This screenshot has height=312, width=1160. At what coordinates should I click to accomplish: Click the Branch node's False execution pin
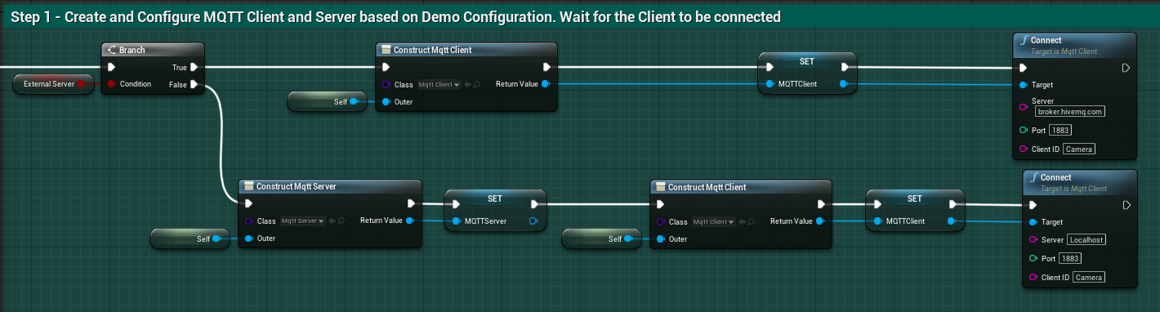[194, 83]
